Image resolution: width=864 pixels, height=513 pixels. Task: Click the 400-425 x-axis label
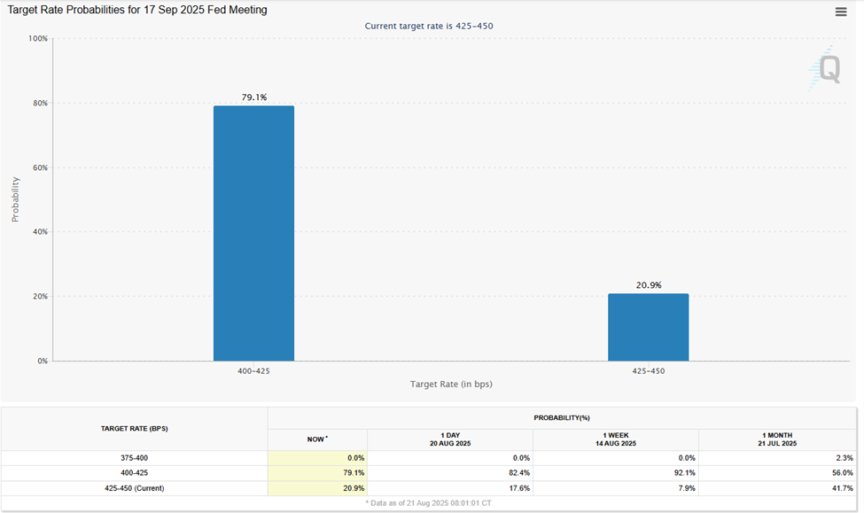pos(256,371)
